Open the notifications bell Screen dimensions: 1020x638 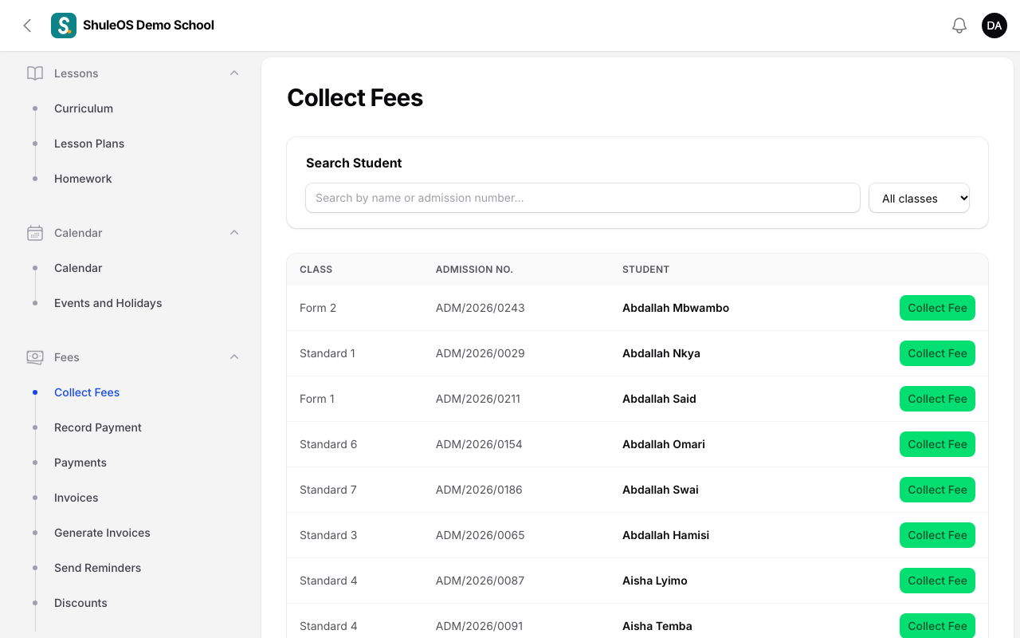coord(959,26)
